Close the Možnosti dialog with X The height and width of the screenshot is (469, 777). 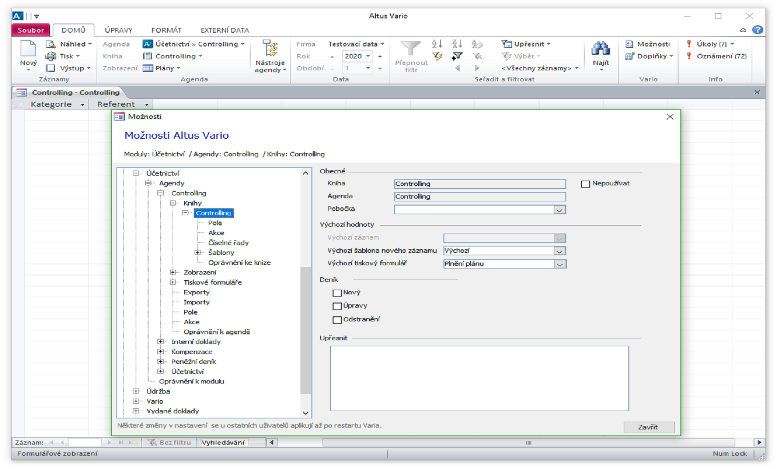670,117
